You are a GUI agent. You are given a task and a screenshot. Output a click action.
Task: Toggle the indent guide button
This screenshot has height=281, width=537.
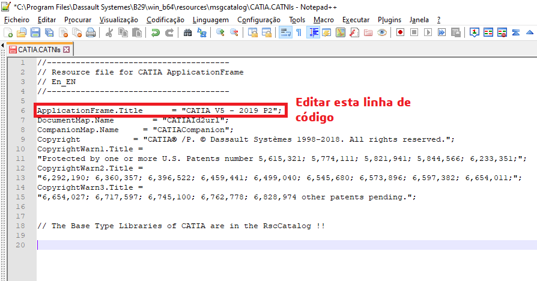point(314,32)
